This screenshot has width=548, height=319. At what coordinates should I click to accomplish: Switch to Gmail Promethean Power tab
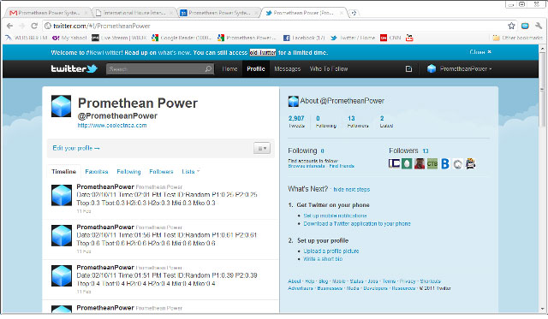pos(48,13)
